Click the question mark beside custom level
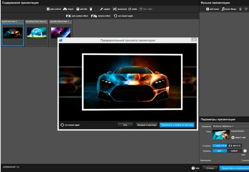This screenshot has width=249, height=172. tap(245, 151)
